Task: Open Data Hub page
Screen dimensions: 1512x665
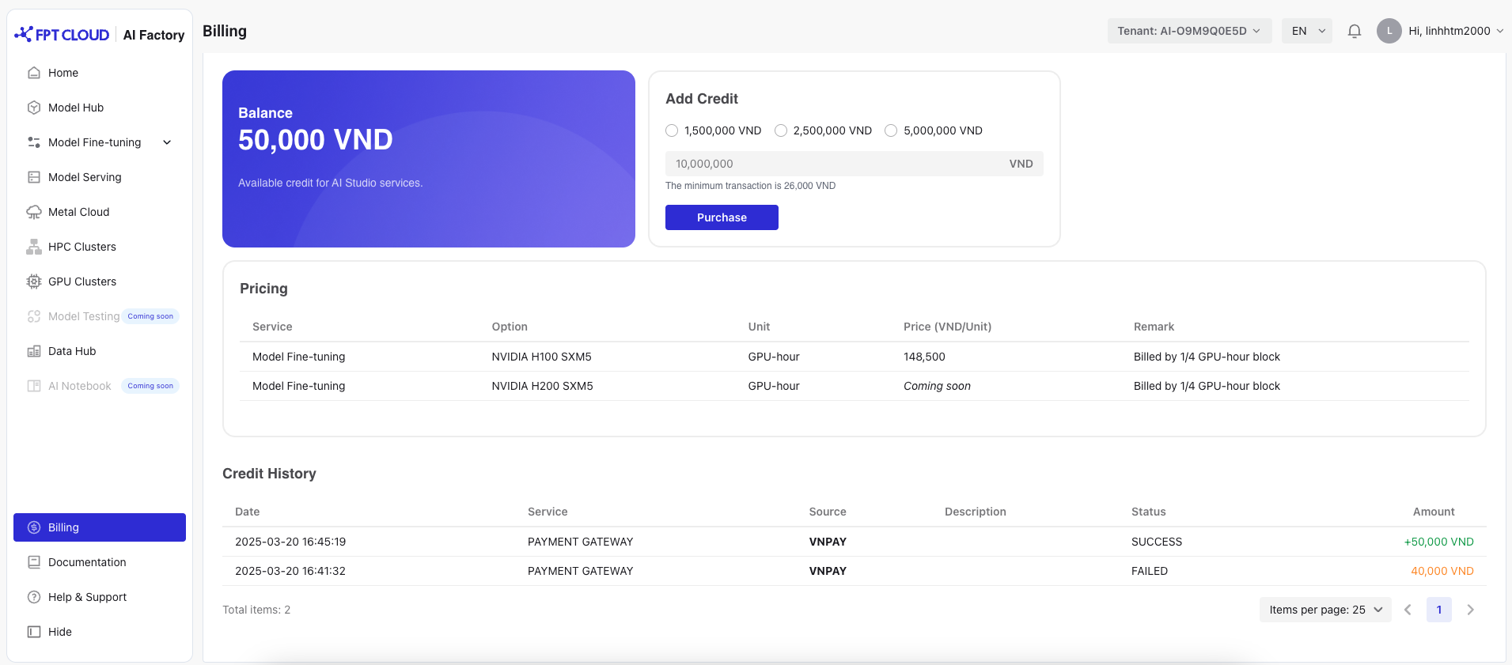Action: tap(100, 351)
